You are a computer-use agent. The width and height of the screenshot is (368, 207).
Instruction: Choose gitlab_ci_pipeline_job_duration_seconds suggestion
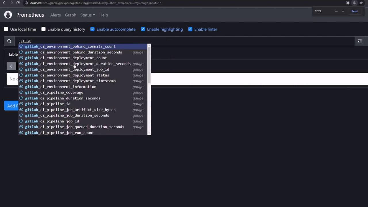pyautogui.click(x=83, y=115)
